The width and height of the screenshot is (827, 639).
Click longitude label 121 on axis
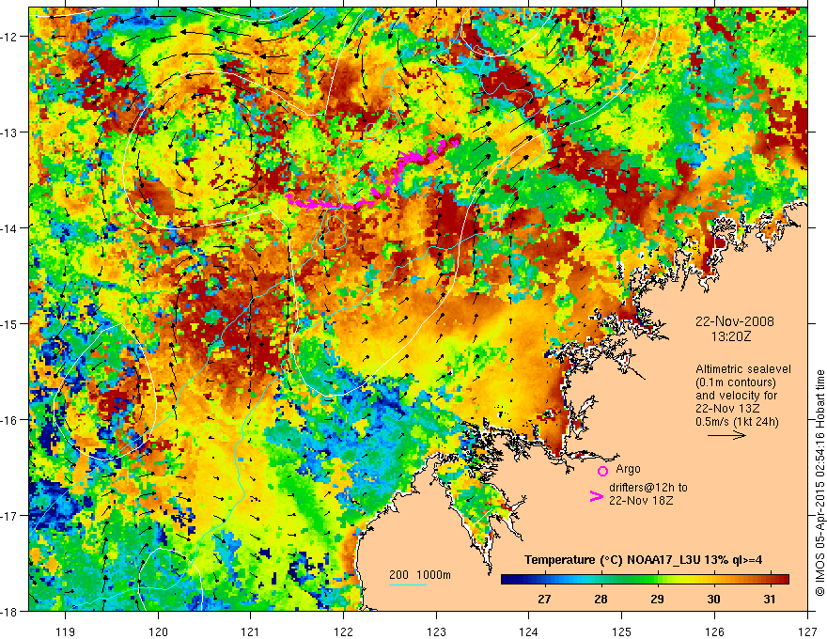coord(251,631)
